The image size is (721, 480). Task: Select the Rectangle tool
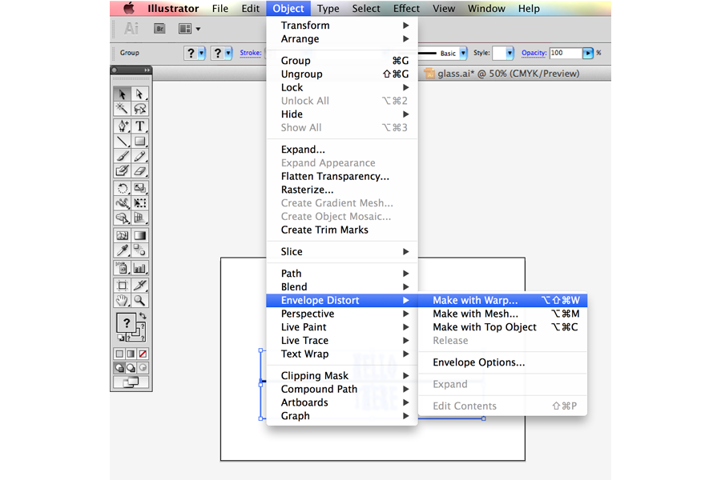pos(139,141)
